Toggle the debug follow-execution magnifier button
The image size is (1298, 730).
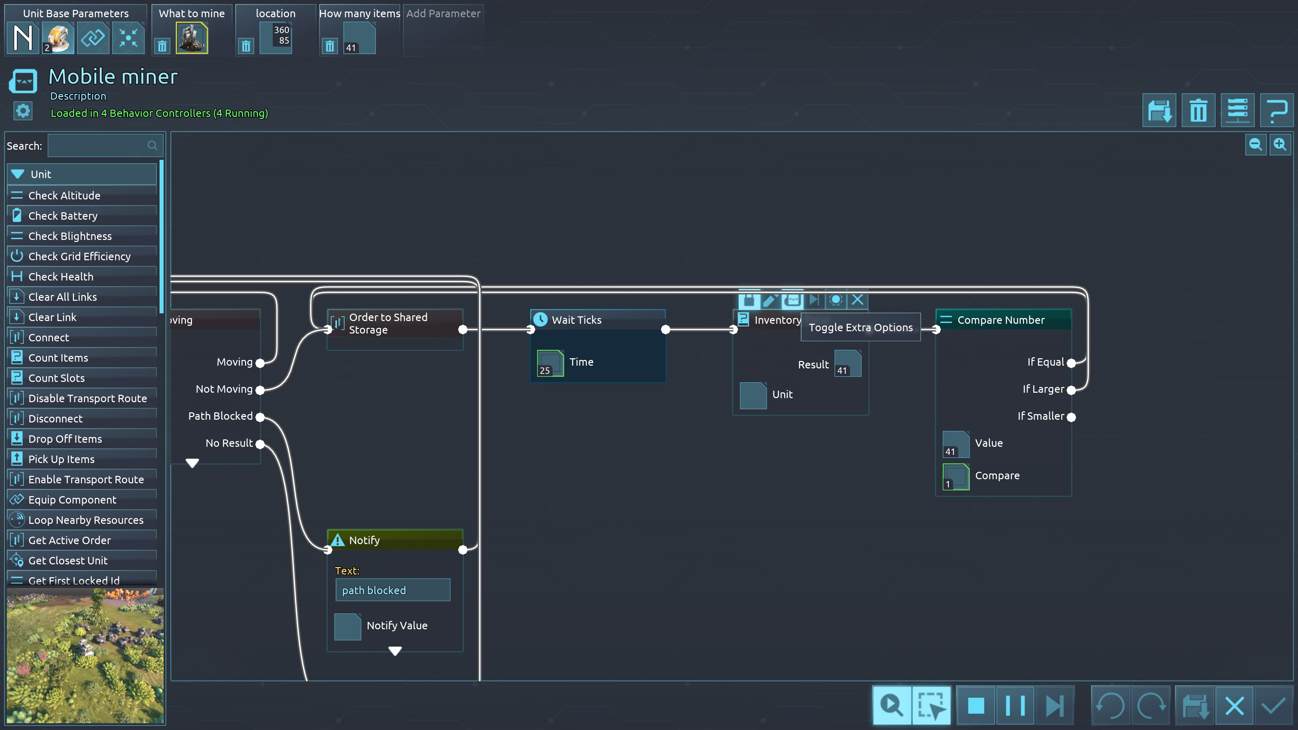pyautogui.click(x=891, y=705)
